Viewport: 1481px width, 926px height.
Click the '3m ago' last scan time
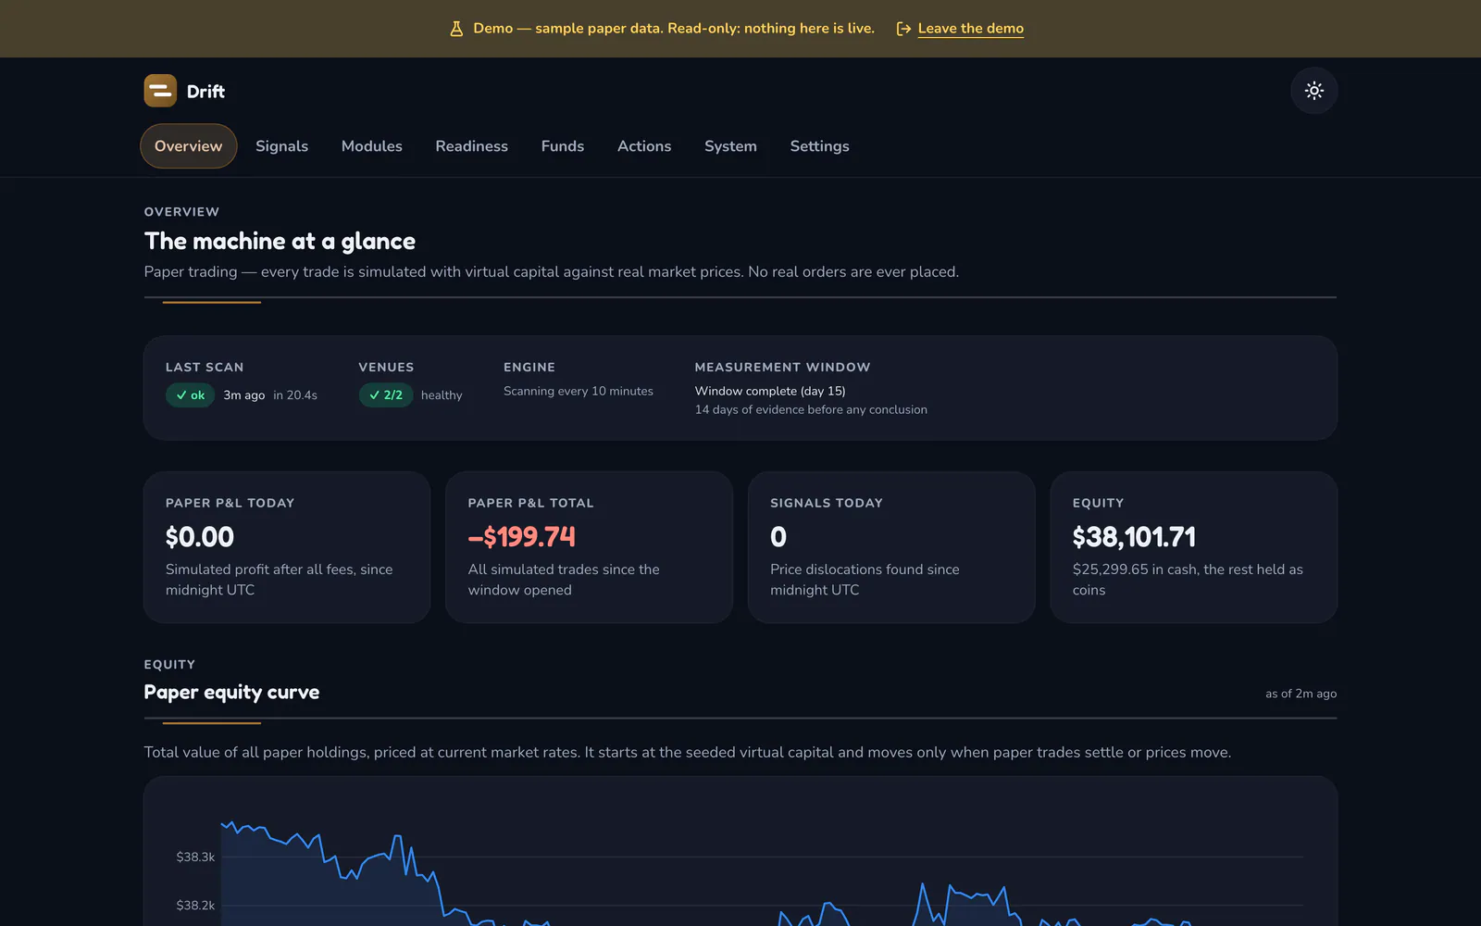(243, 395)
